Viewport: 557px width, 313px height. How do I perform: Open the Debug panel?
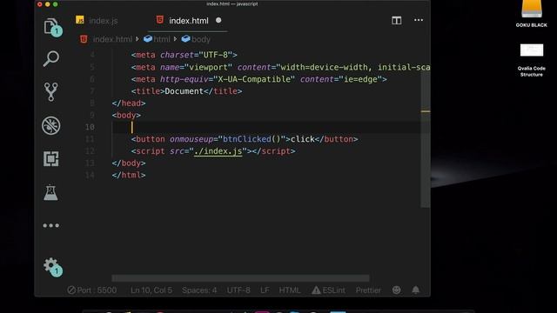click(x=51, y=125)
